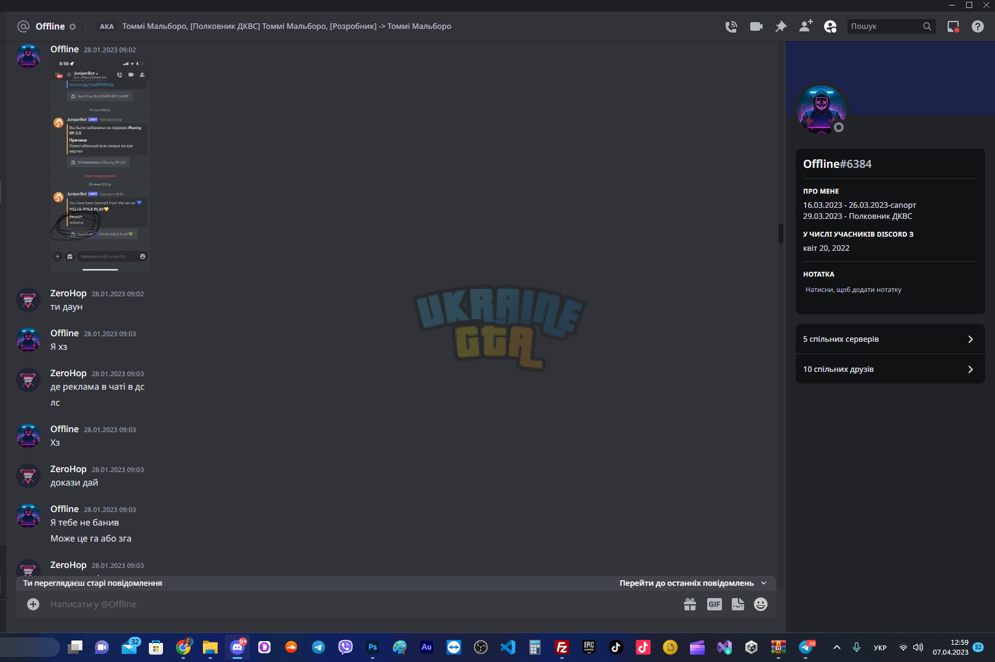Open SoundCloud from the taskbar
This screenshot has width=995, height=662.
tap(291, 647)
